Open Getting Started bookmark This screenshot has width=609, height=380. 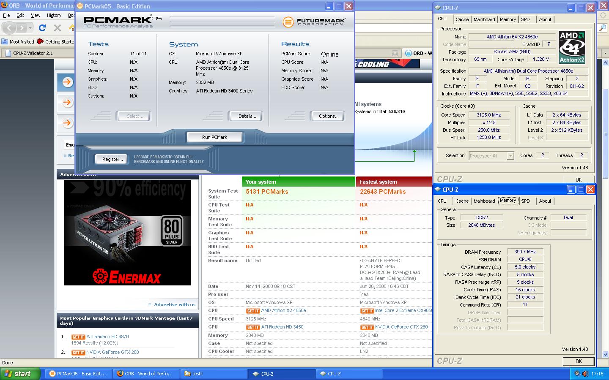pyautogui.click(x=55, y=41)
